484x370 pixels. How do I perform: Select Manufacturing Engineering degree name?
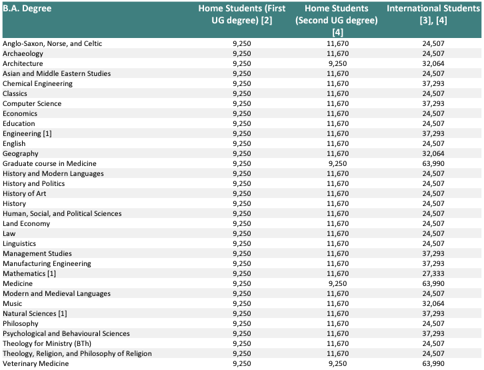47,263
